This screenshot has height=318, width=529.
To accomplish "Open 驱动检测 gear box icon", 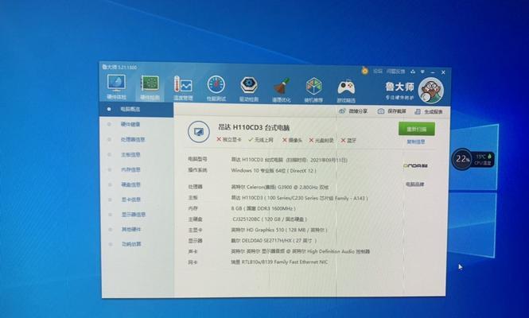I will pos(249,85).
